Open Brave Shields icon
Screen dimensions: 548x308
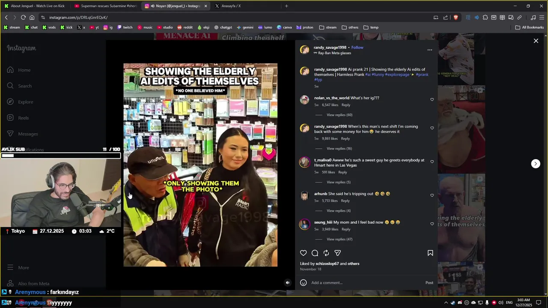pos(456,18)
